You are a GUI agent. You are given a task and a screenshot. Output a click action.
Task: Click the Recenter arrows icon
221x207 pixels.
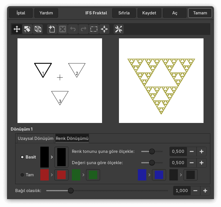104,29
